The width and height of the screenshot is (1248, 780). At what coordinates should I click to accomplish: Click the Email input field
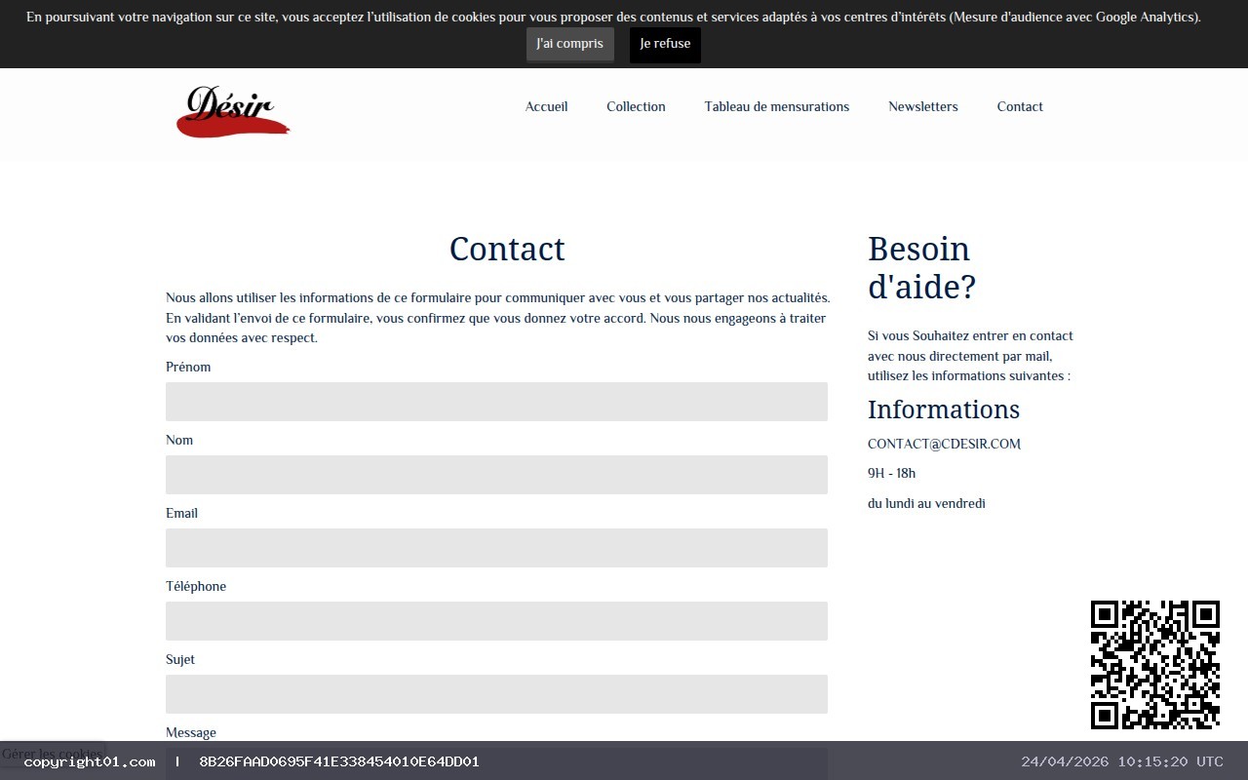point(496,547)
